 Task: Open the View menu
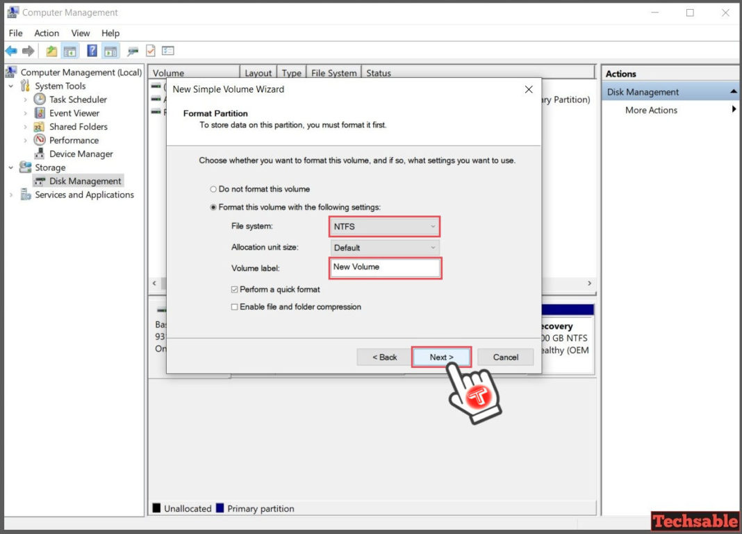pos(81,33)
